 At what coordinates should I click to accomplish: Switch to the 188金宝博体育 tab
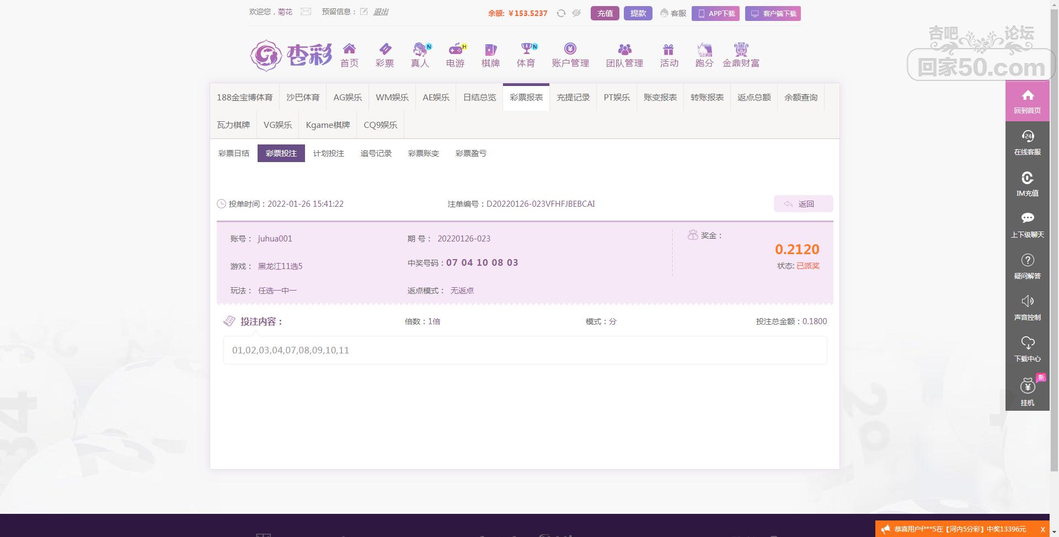(244, 97)
